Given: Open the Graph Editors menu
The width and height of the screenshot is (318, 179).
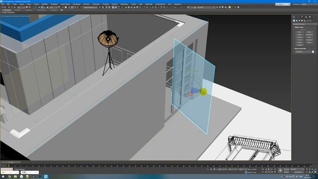Looking at the screenshot, I should (65, 4).
